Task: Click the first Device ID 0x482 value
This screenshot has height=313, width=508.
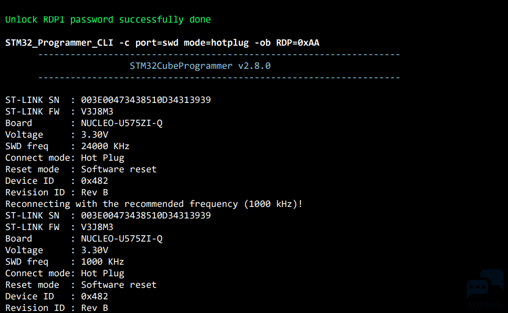Action: (x=94, y=181)
